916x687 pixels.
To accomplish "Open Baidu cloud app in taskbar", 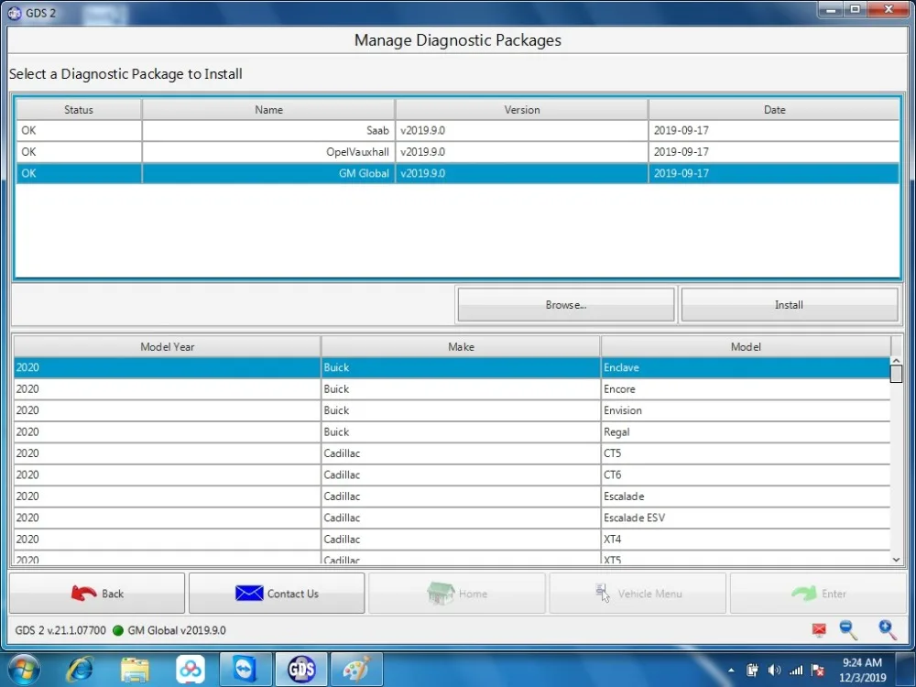I will (191, 670).
